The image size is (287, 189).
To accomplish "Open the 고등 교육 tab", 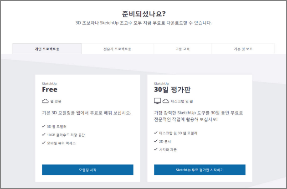I will pos(183,49).
